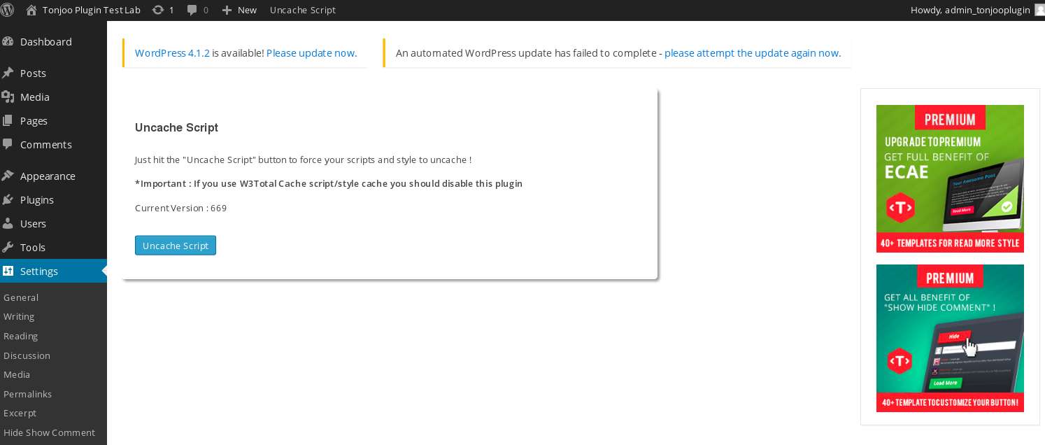1045x445 pixels.
Task: Click the Appearance paintbrush icon
Action: pos(7,176)
